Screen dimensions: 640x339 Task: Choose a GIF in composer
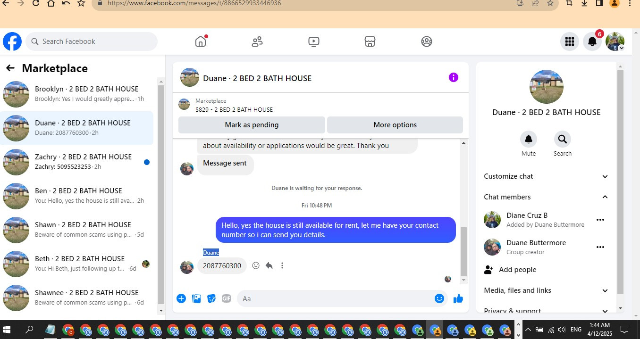point(227,298)
